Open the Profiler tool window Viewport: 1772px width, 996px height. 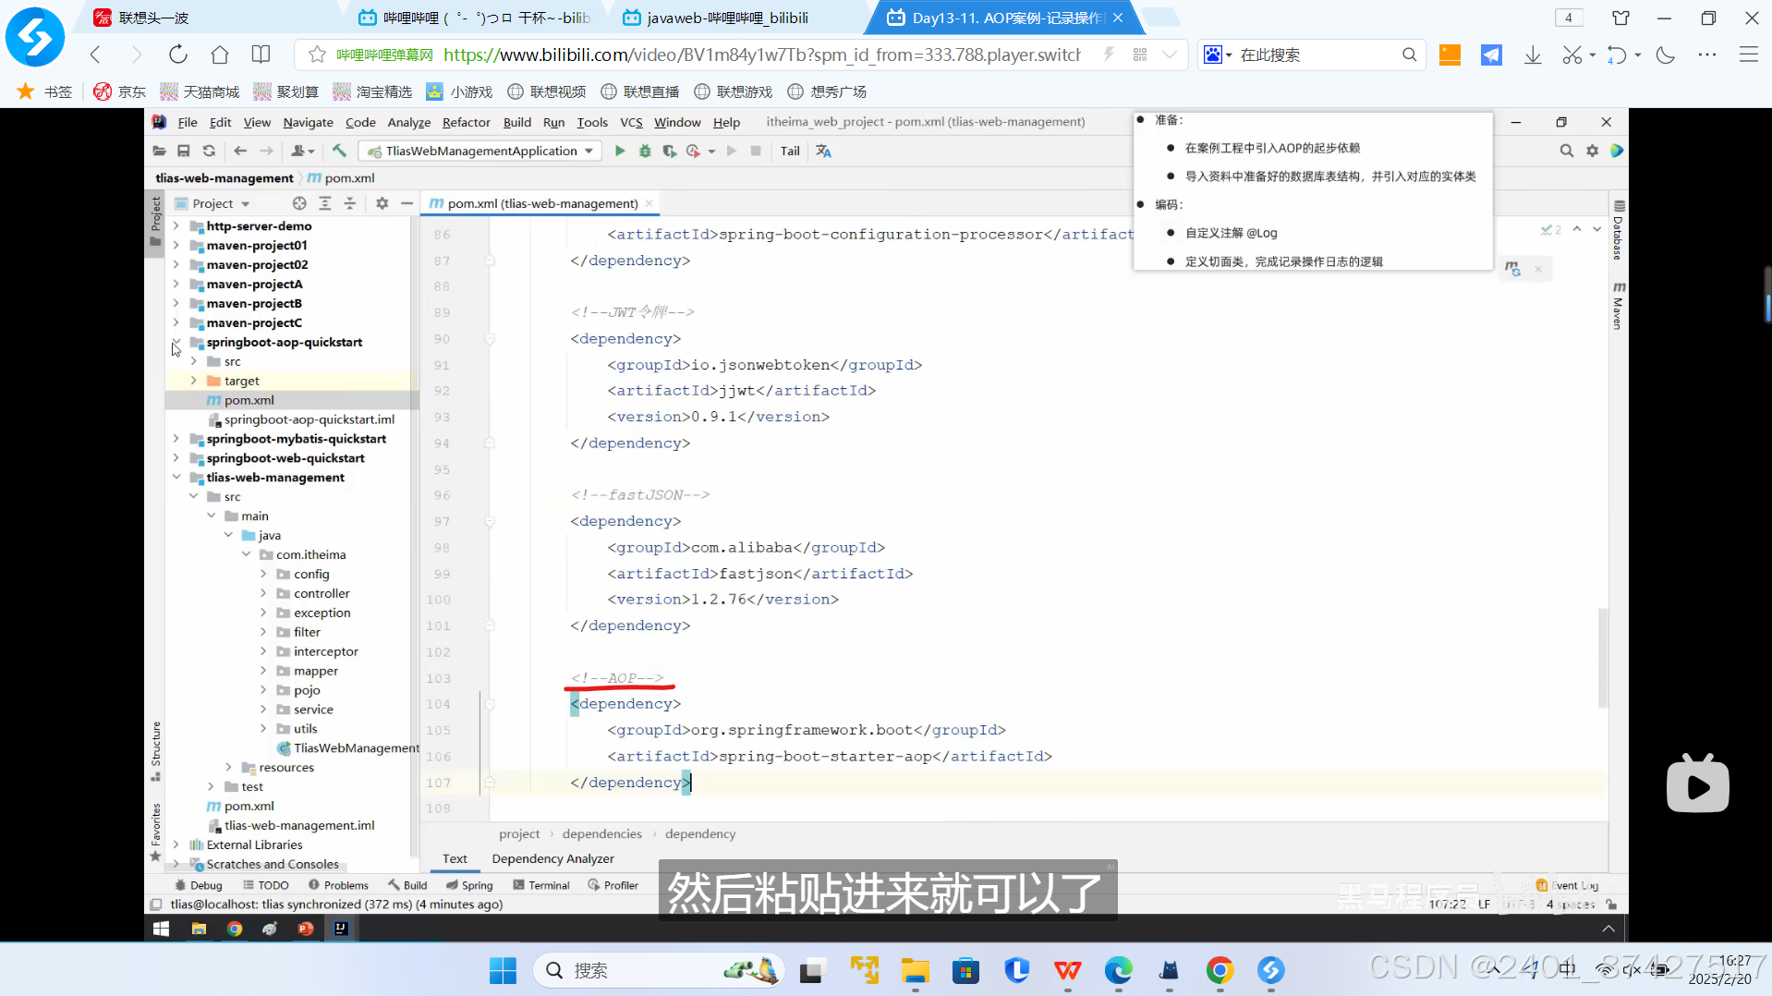click(613, 885)
